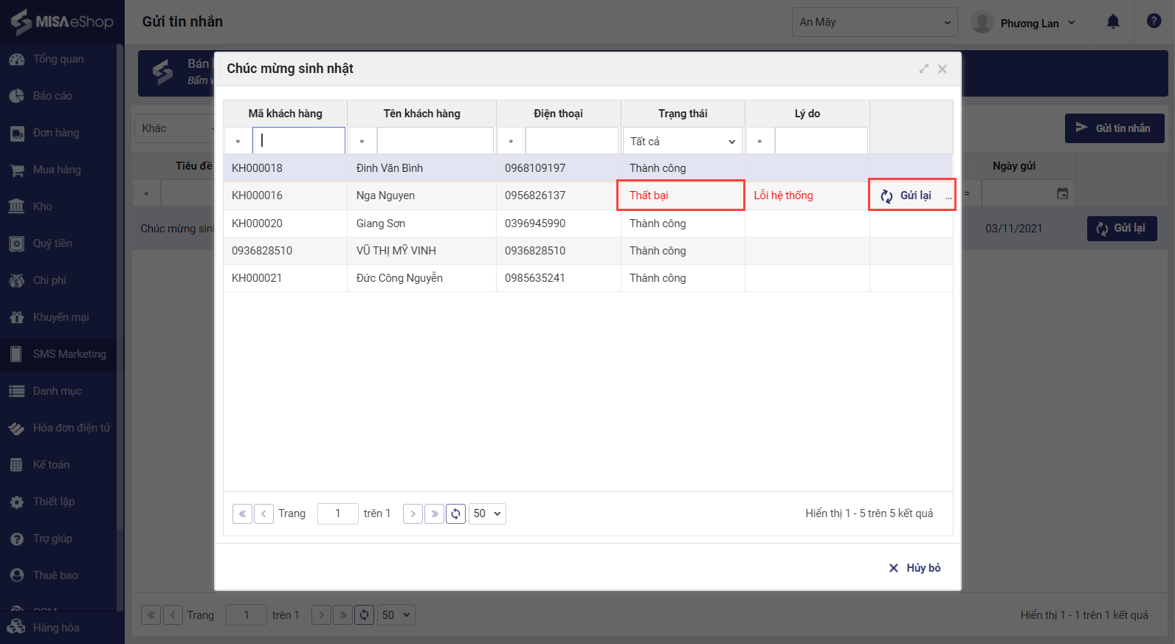This screenshot has width=1175, height=644.
Task: Click the Hủy bỏ button
Action: (914, 568)
